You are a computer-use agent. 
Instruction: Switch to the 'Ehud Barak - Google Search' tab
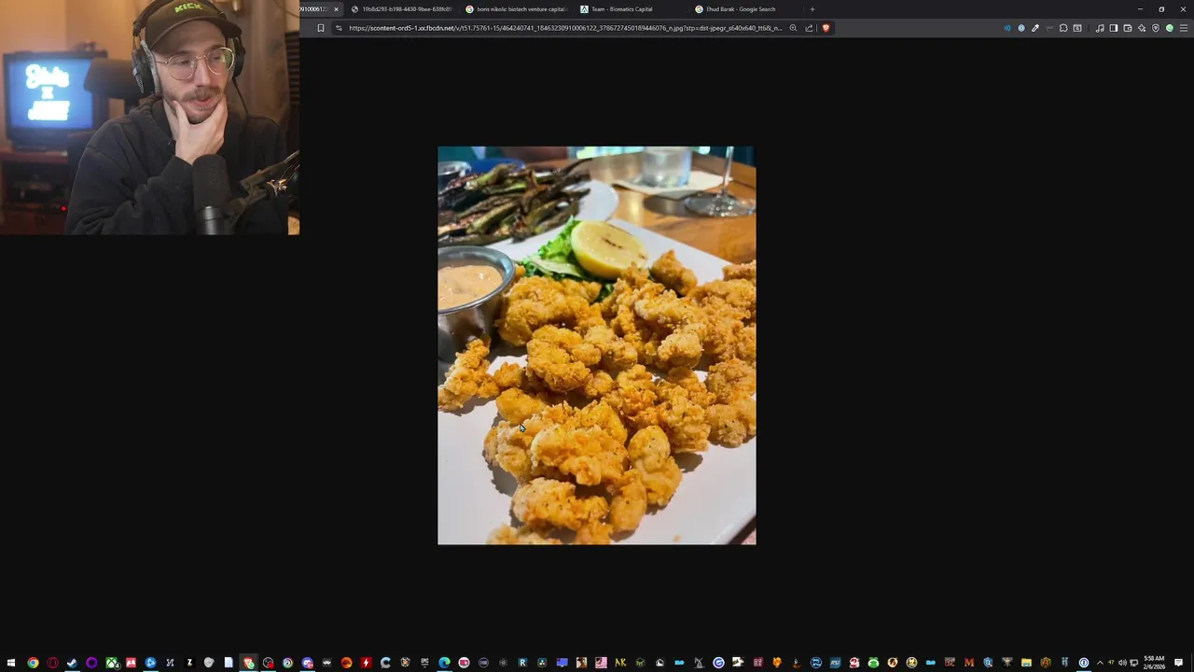point(744,9)
